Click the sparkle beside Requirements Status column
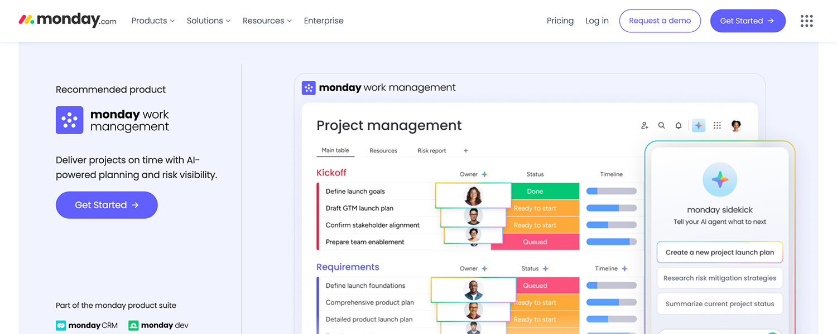The height and width of the screenshot is (334, 837). [546, 268]
